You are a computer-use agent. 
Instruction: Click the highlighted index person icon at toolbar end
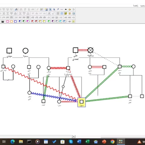tap(73, 21)
